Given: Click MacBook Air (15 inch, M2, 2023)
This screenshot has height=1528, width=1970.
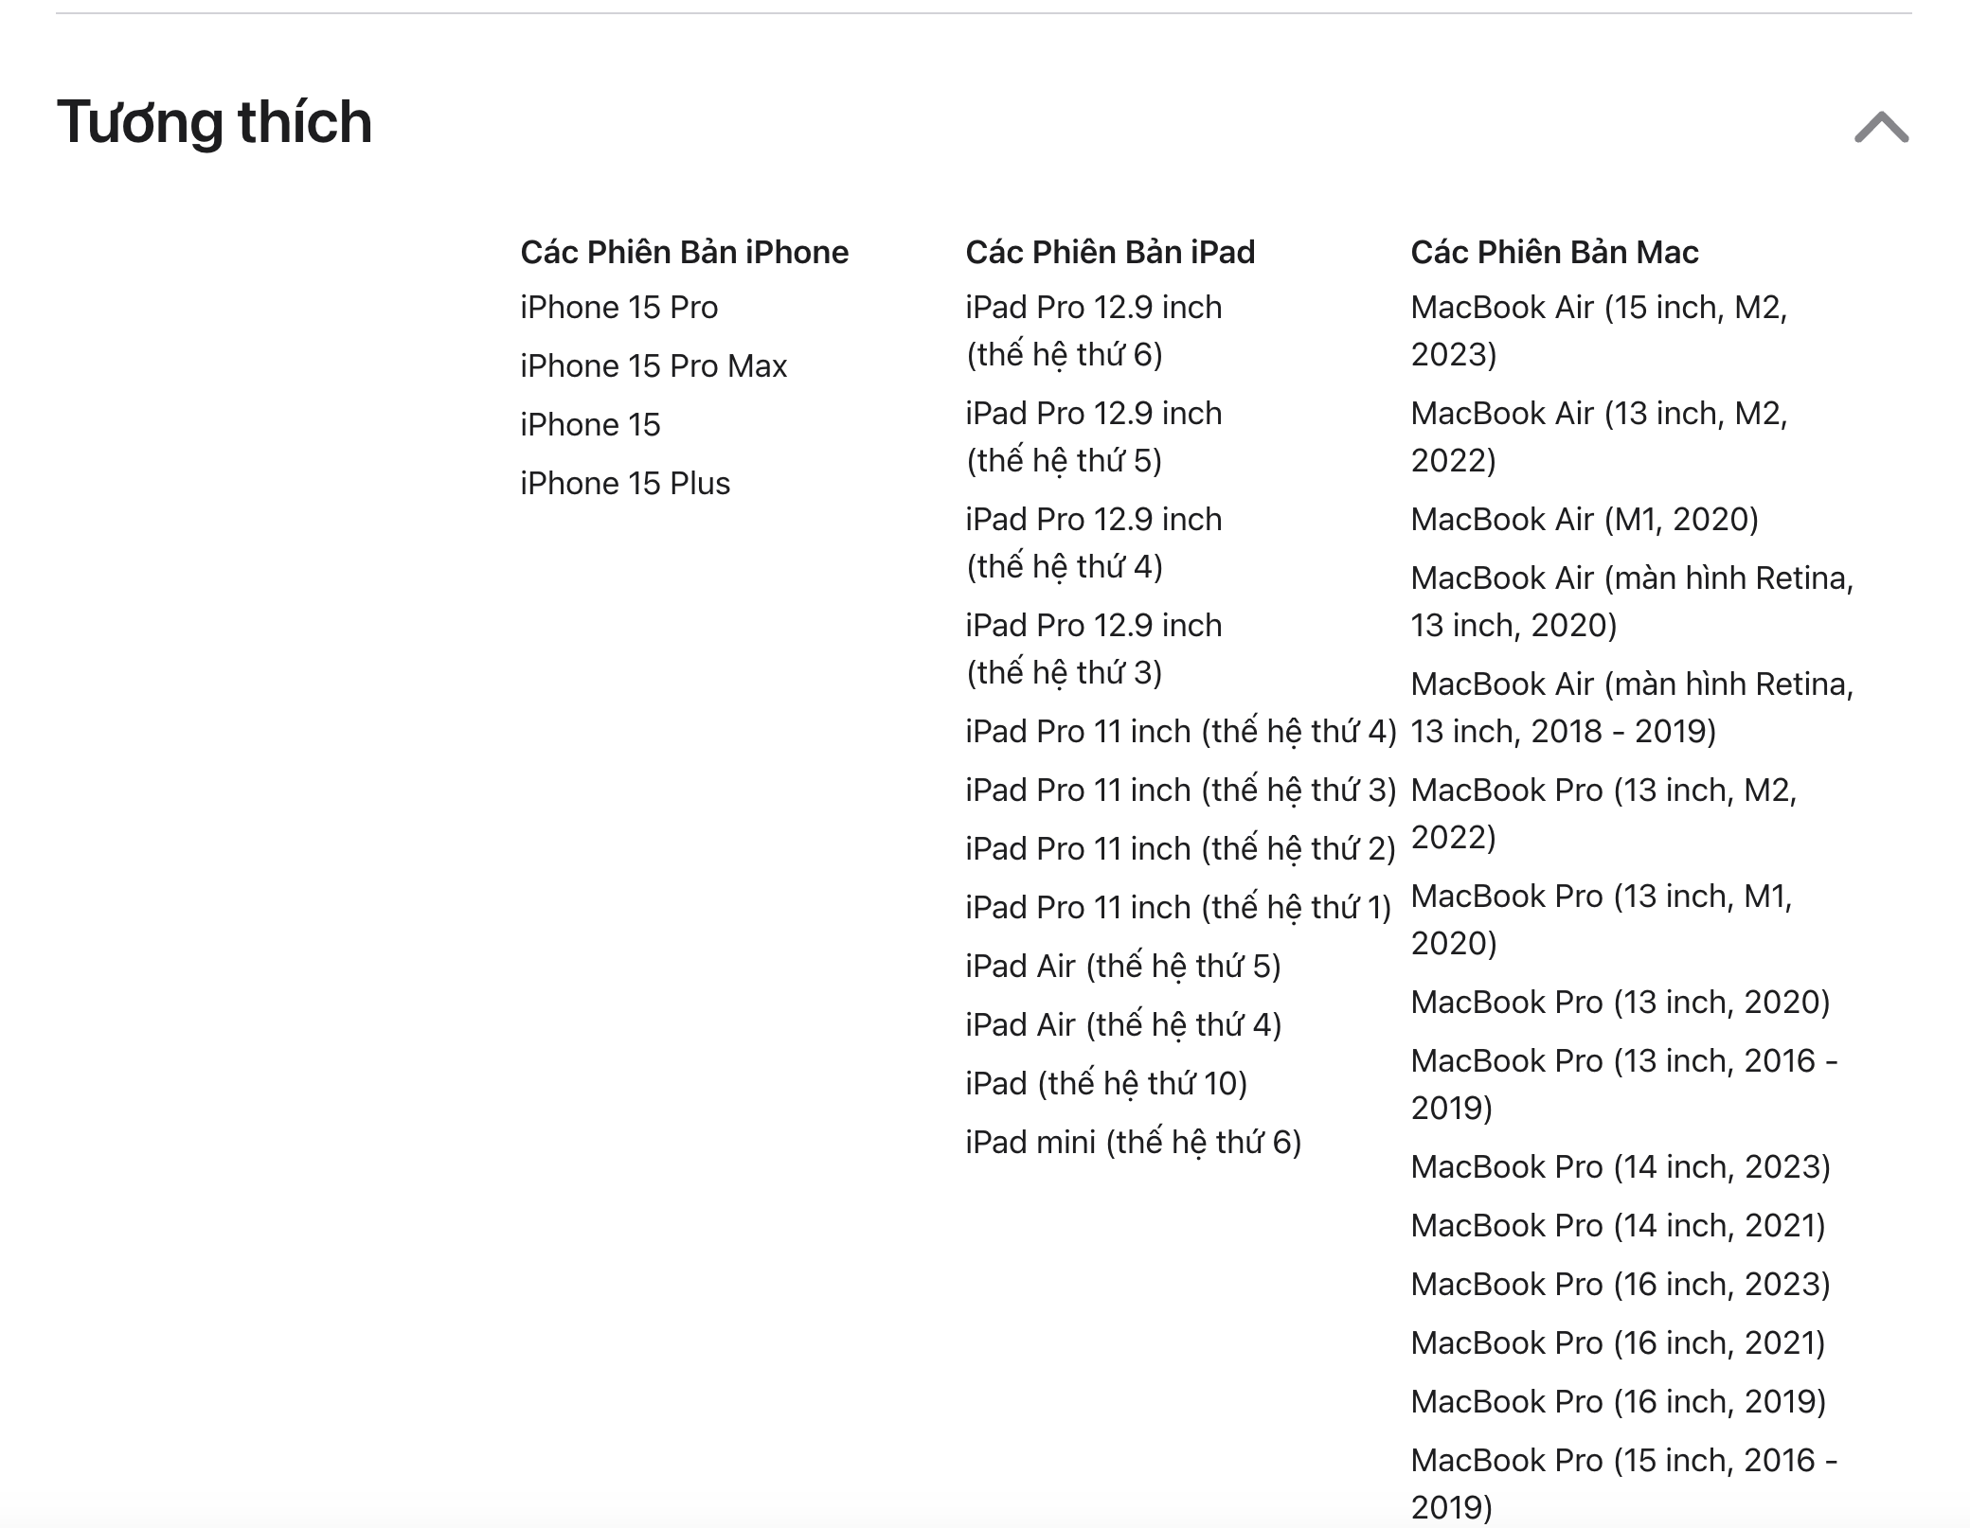Looking at the screenshot, I should pyautogui.click(x=1599, y=330).
